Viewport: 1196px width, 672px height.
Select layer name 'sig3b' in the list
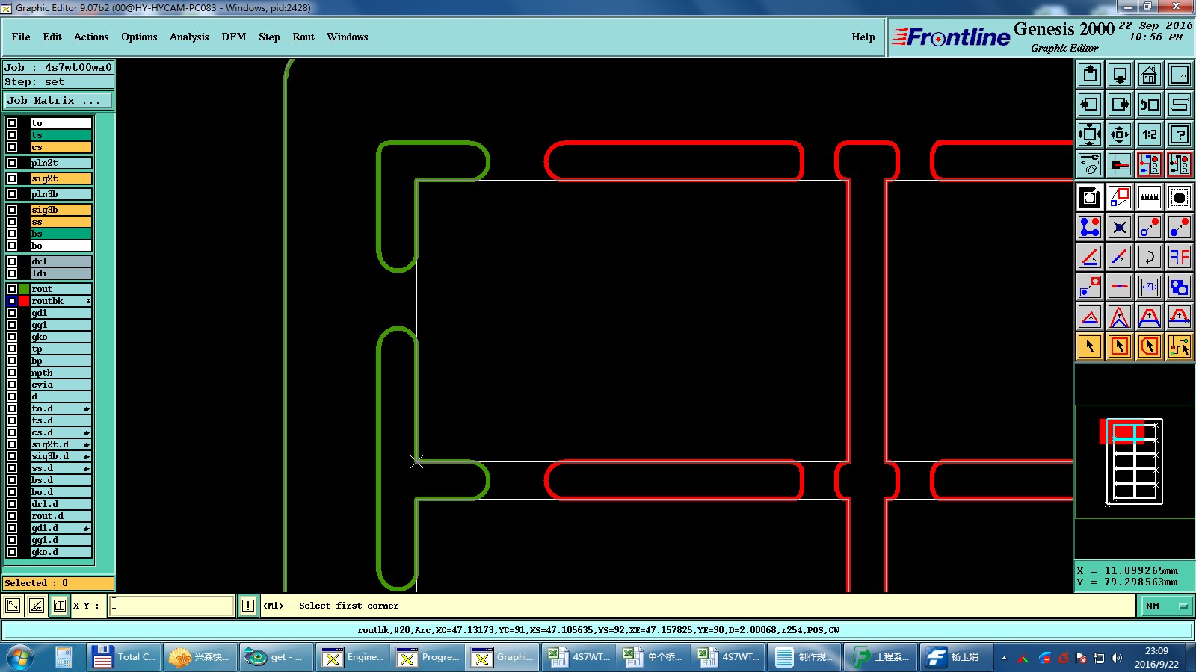(x=61, y=210)
